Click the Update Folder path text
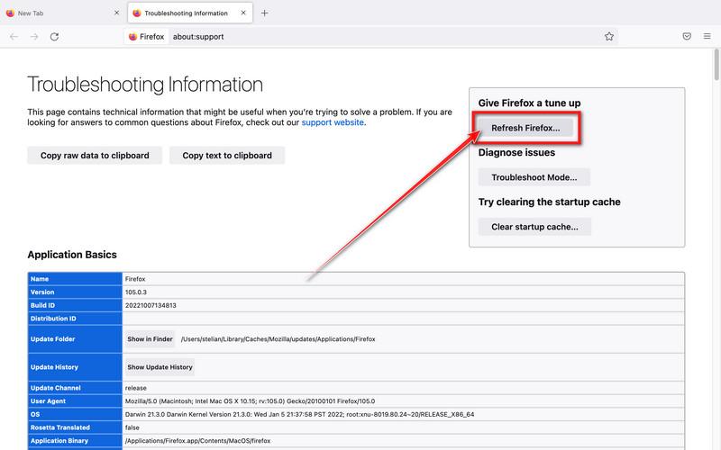This screenshot has width=721, height=450. coord(278,339)
